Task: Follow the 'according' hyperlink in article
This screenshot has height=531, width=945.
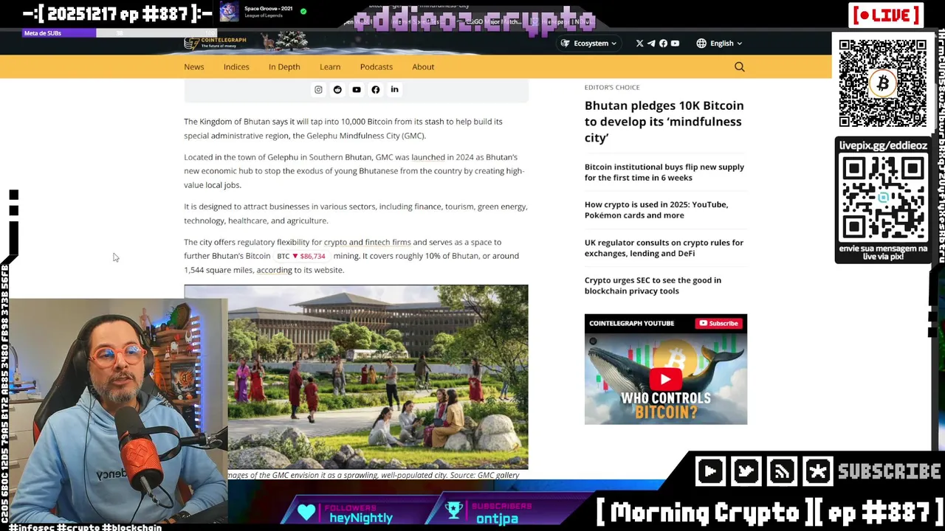Action: pyautogui.click(x=274, y=270)
